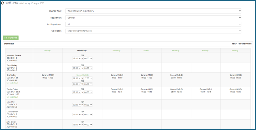The image size is (256, 130).
Task: Select John Smith's name
Action: (x=12, y=122)
